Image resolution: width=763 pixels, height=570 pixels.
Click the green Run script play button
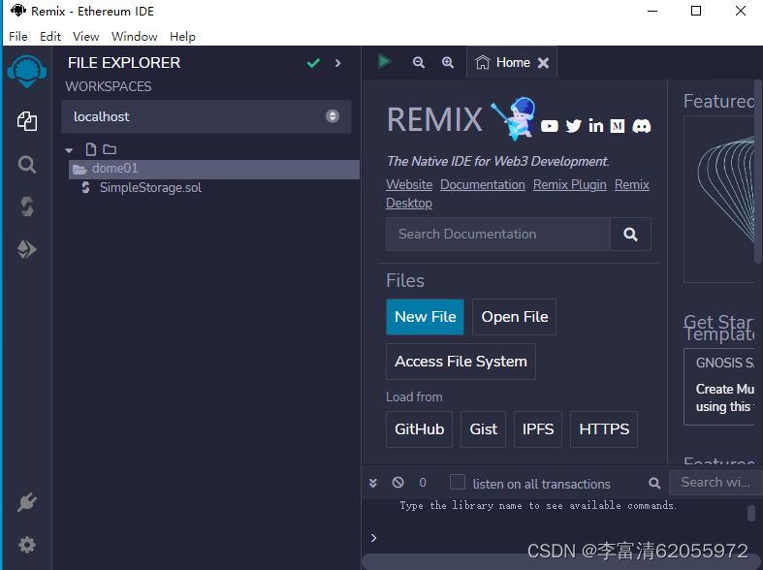tap(385, 62)
